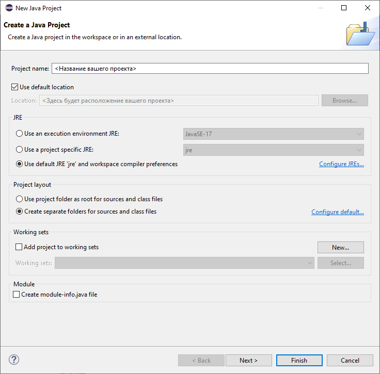
Task: Expand the Working sets combo box
Action: coord(184,263)
